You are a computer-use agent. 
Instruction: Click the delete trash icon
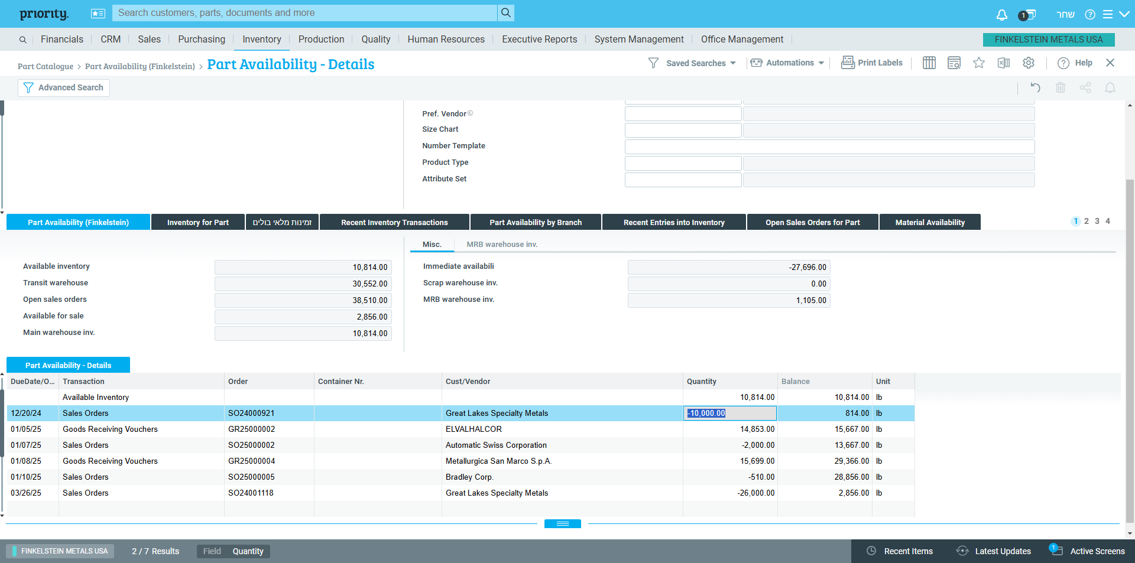pos(1061,87)
